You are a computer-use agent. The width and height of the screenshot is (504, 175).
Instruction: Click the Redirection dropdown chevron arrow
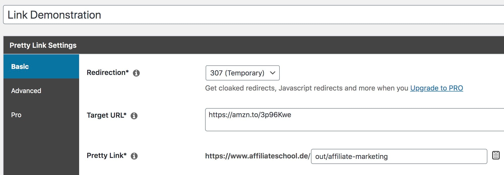pyautogui.click(x=272, y=73)
